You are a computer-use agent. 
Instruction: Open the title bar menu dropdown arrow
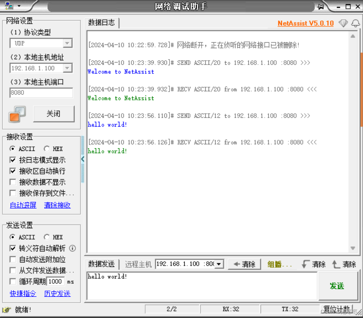click(19, 6)
